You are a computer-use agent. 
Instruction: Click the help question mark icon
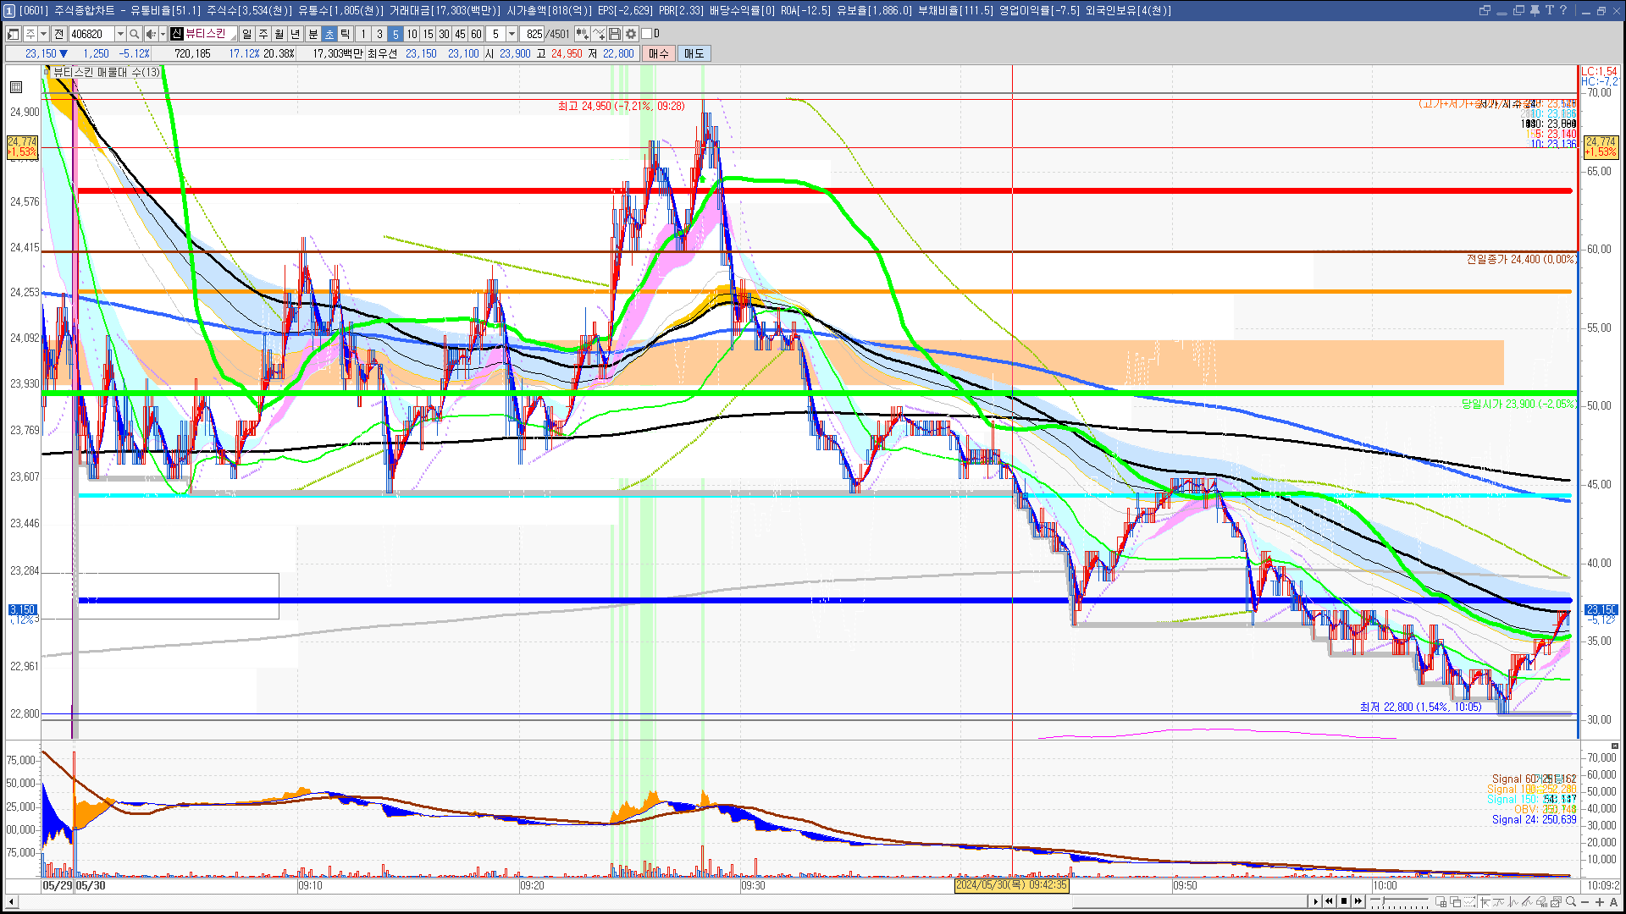pyautogui.click(x=1563, y=10)
